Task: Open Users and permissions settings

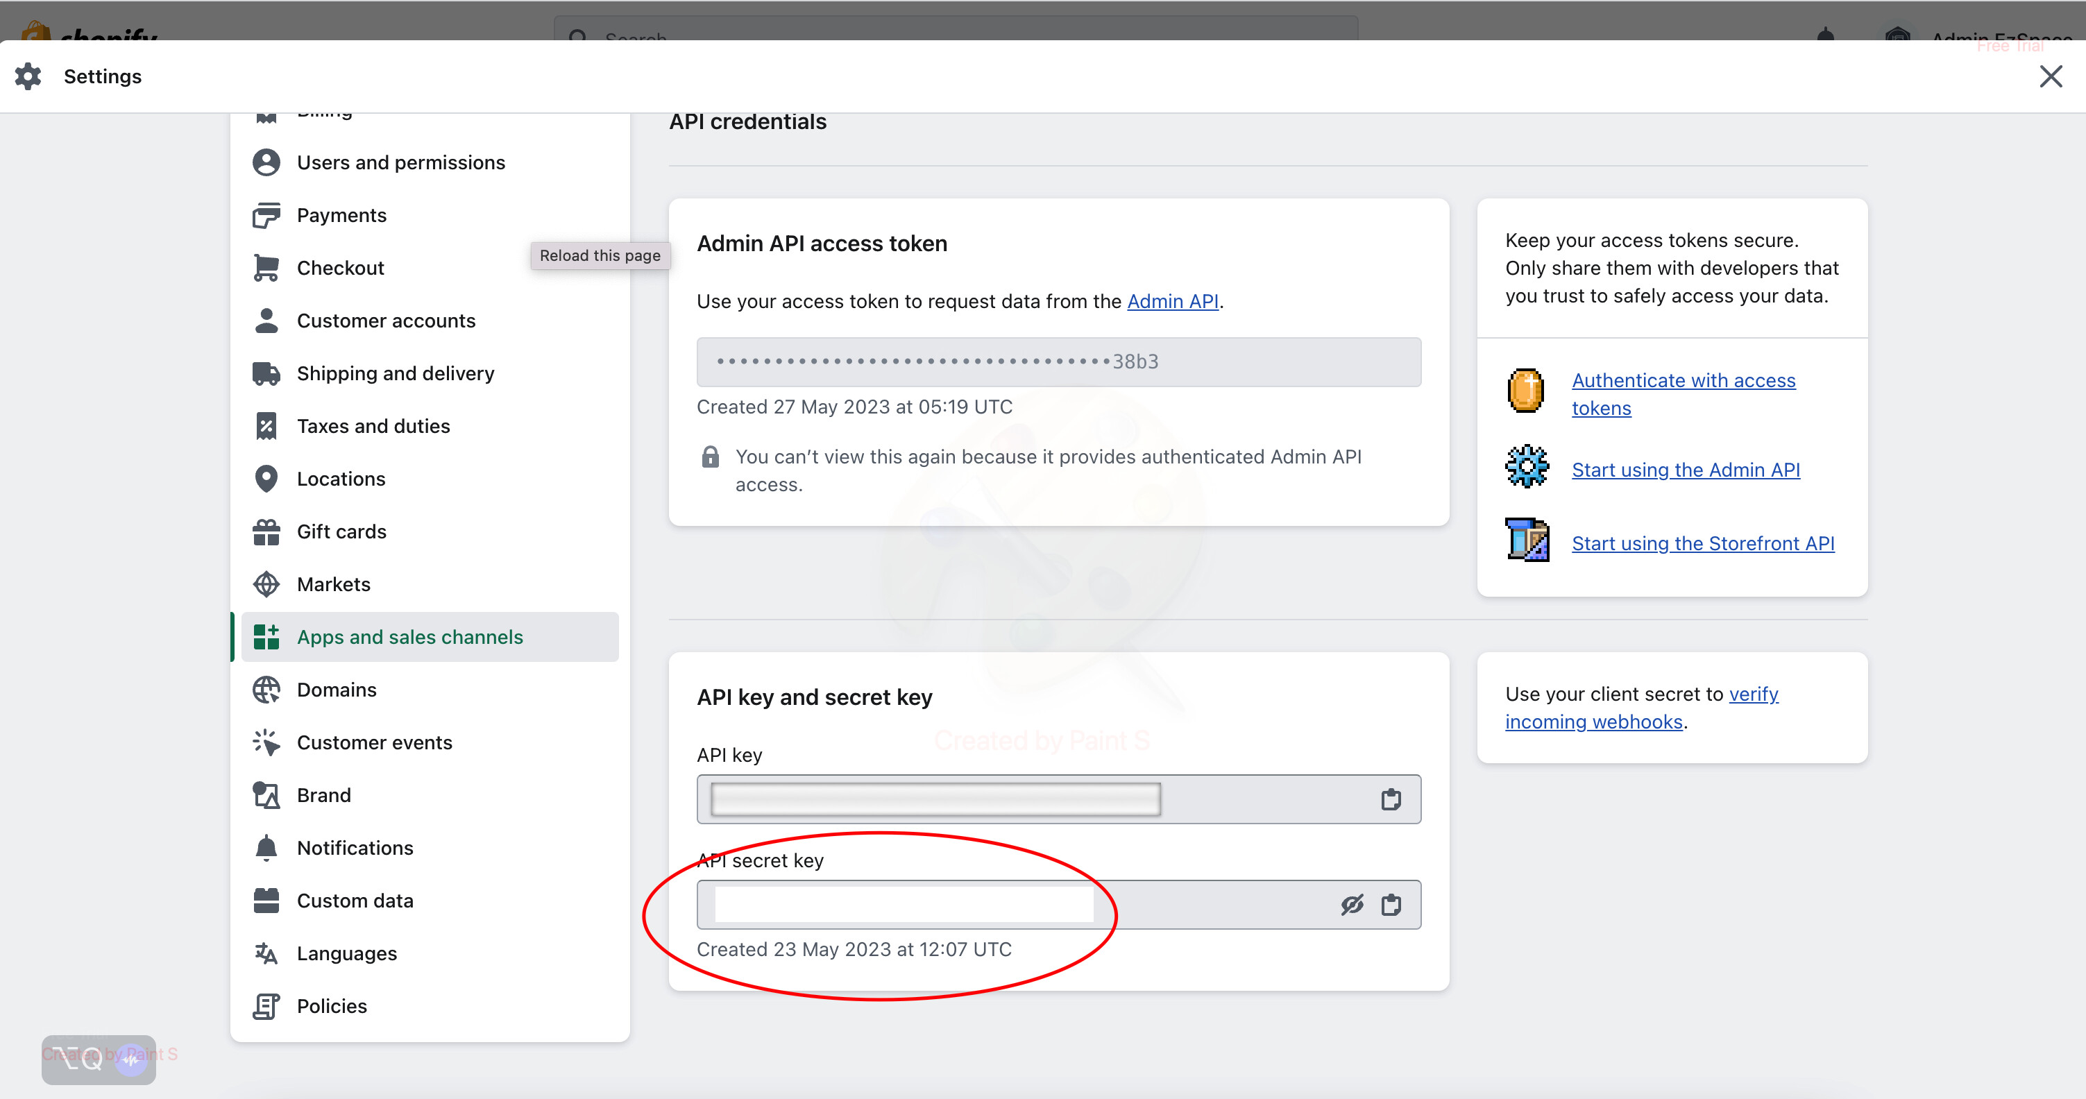Action: click(x=400, y=163)
